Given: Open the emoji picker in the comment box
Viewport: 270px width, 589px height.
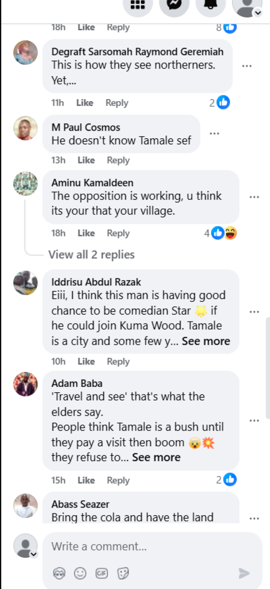Looking at the screenshot, I should (80, 573).
